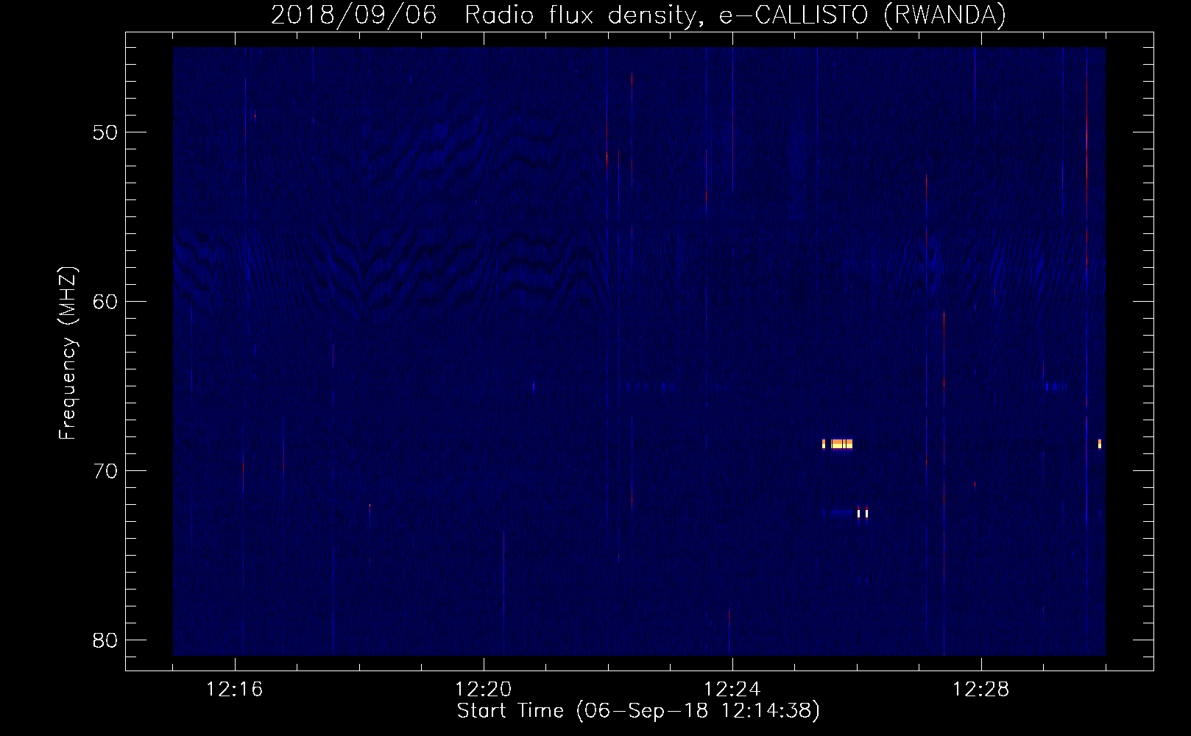This screenshot has width=1191, height=736.
Task: Click the 60 frequency tick label
Action: pyautogui.click(x=106, y=302)
